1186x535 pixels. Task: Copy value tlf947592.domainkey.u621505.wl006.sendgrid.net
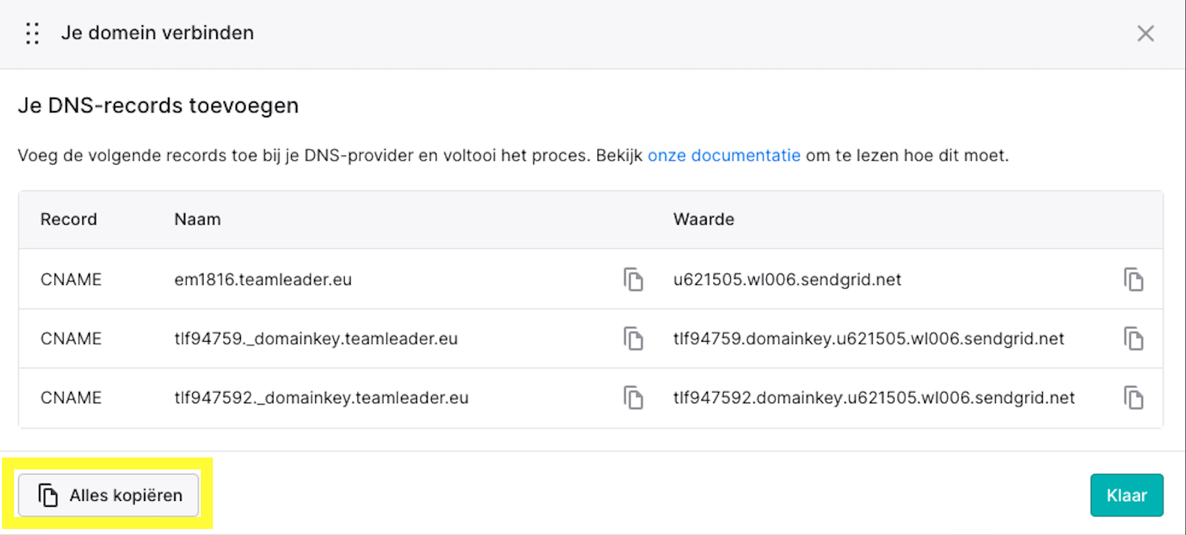point(1133,398)
